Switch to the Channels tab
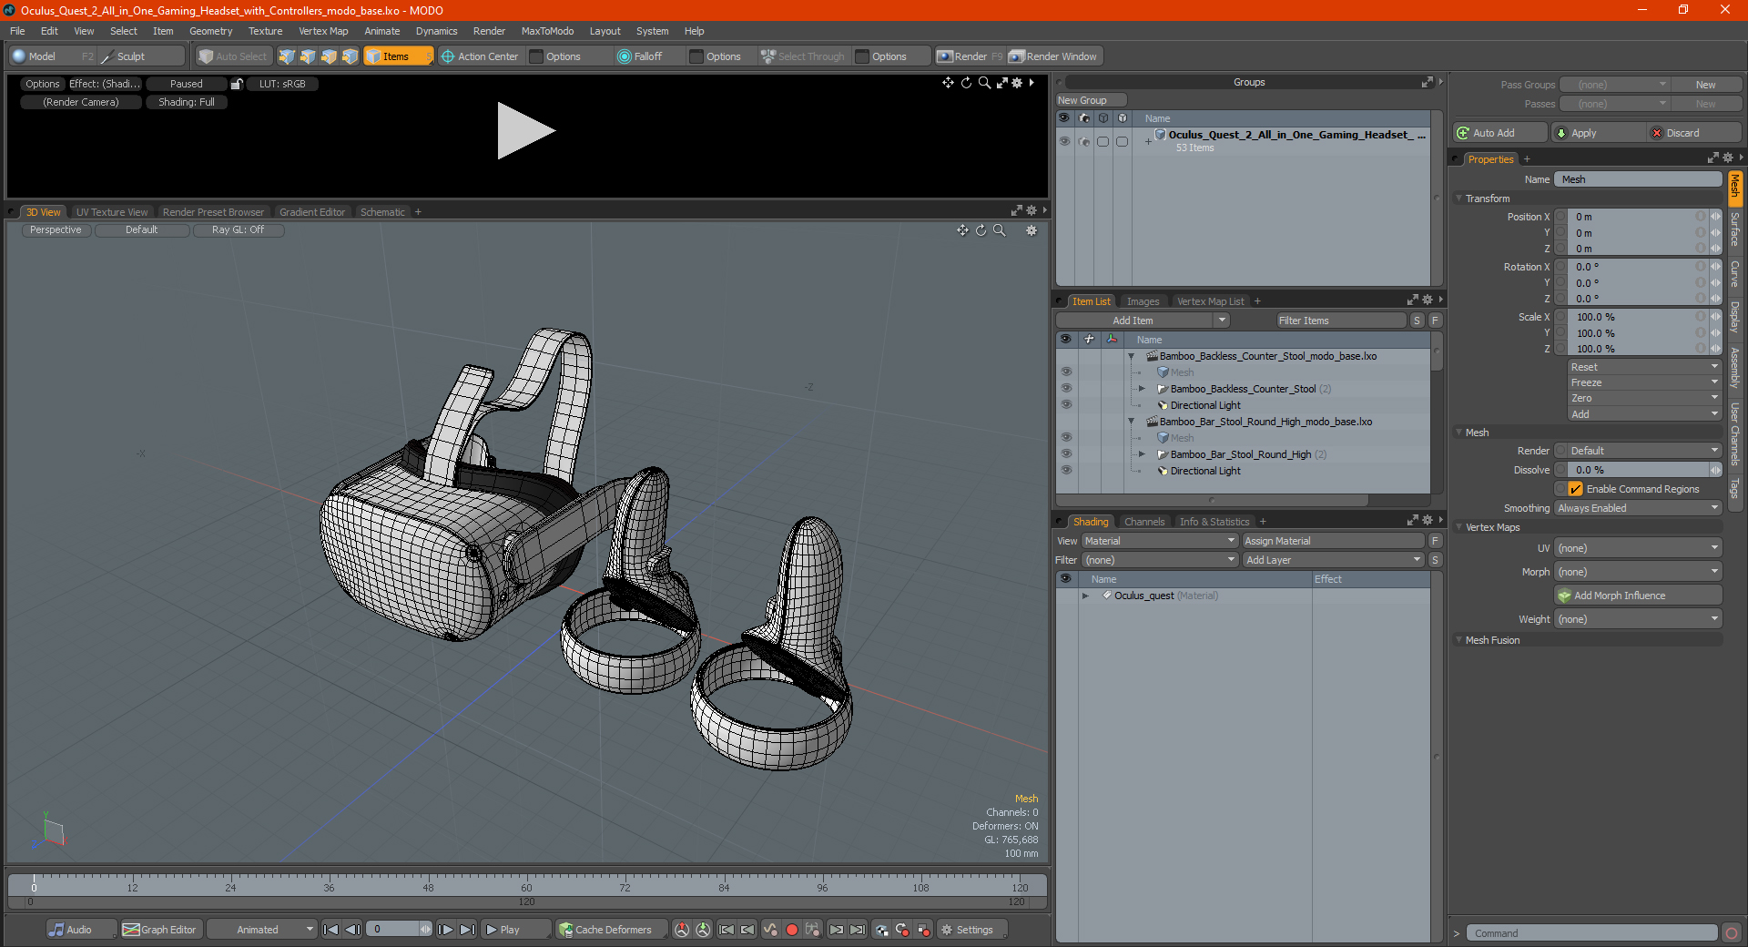The height and width of the screenshot is (947, 1748). (x=1143, y=522)
